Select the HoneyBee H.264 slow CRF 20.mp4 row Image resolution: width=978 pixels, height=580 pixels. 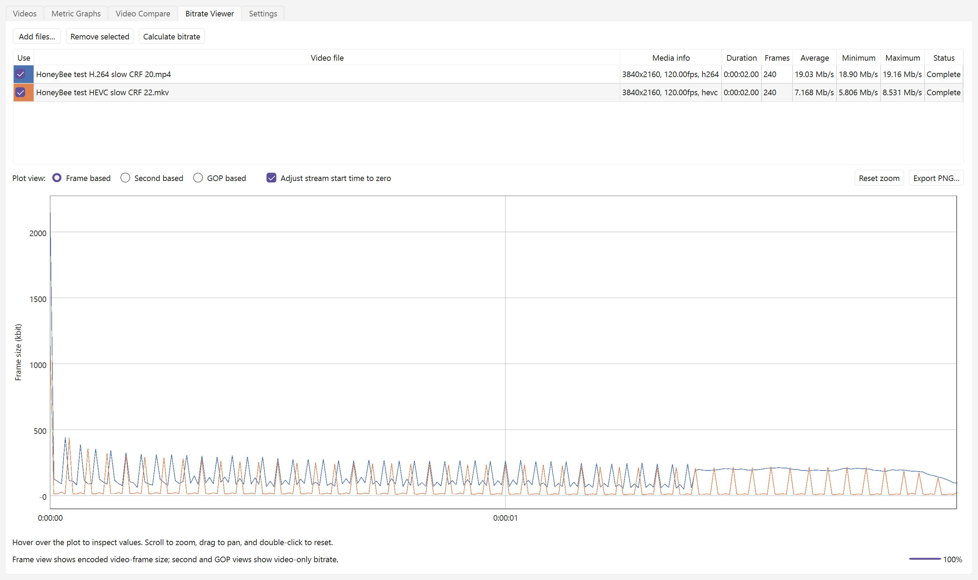coord(488,74)
